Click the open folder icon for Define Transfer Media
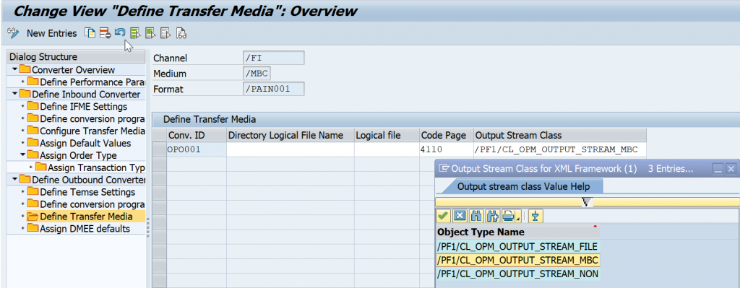Image resolution: width=740 pixels, height=288 pixels. pyautogui.click(x=33, y=217)
